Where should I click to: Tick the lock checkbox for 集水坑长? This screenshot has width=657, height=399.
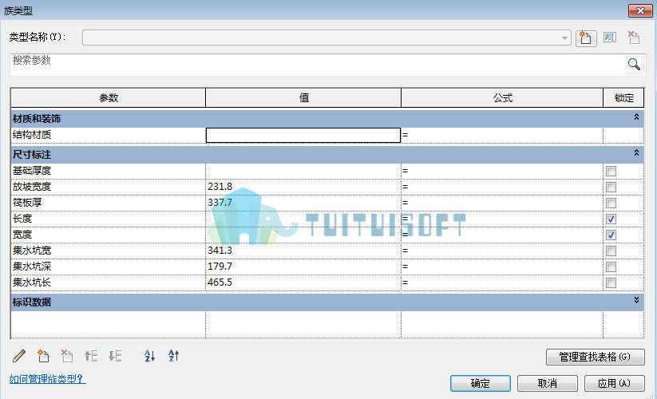tap(611, 282)
